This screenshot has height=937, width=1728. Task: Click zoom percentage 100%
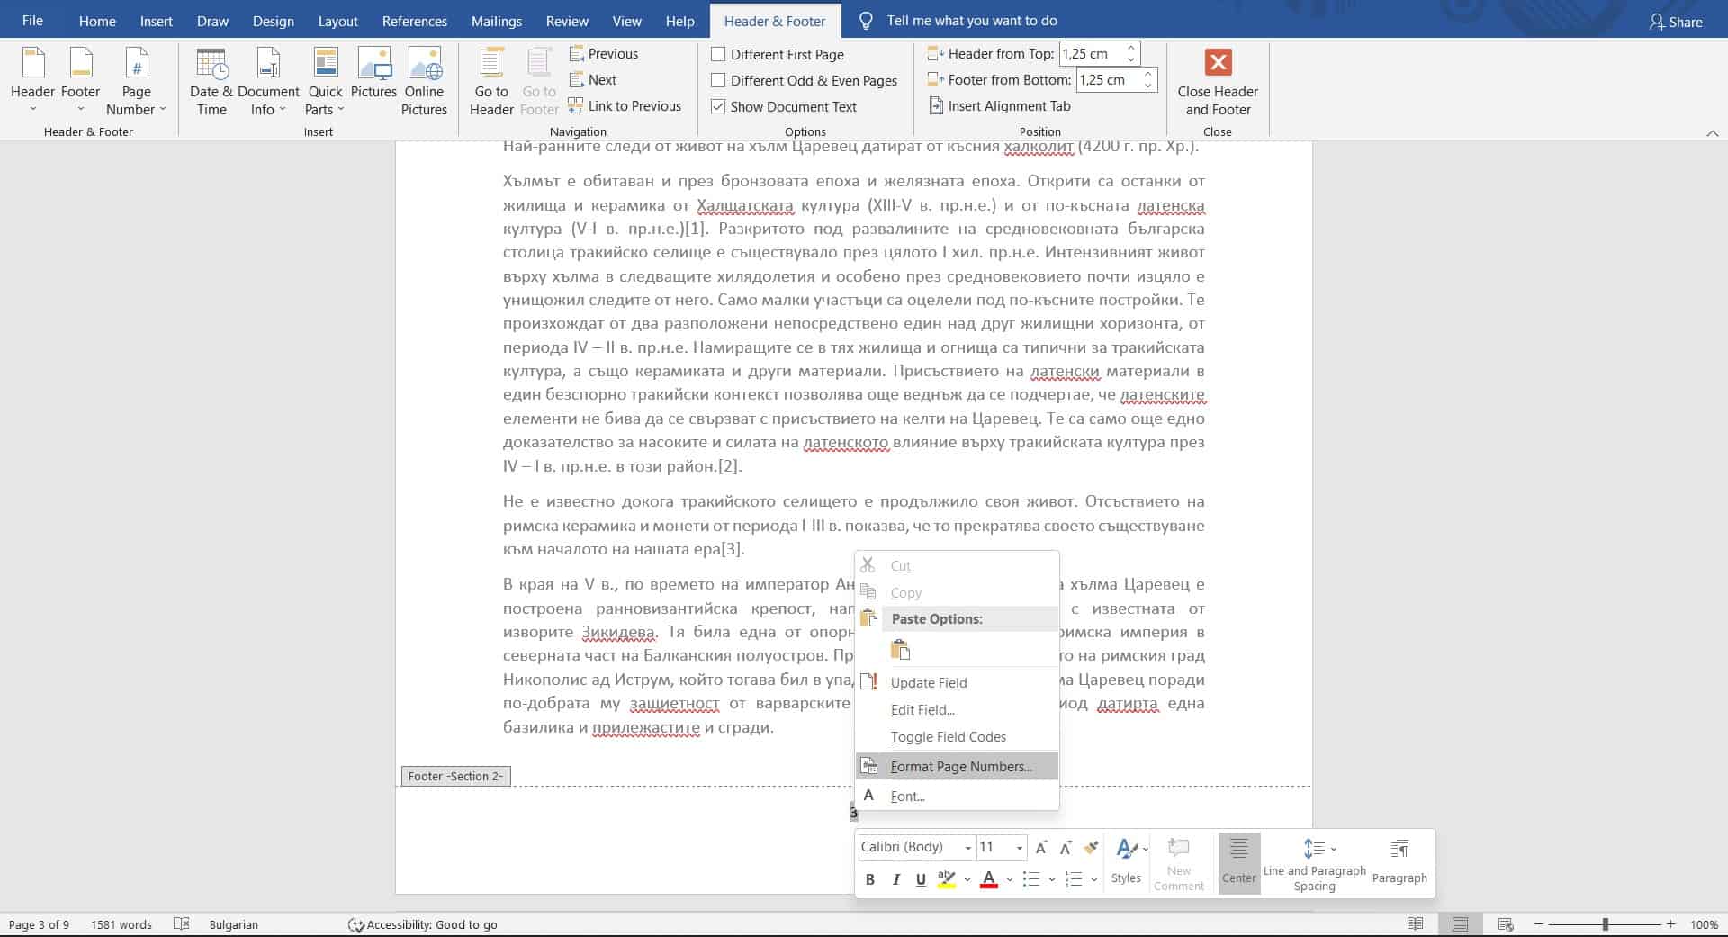click(x=1704, y=924)
